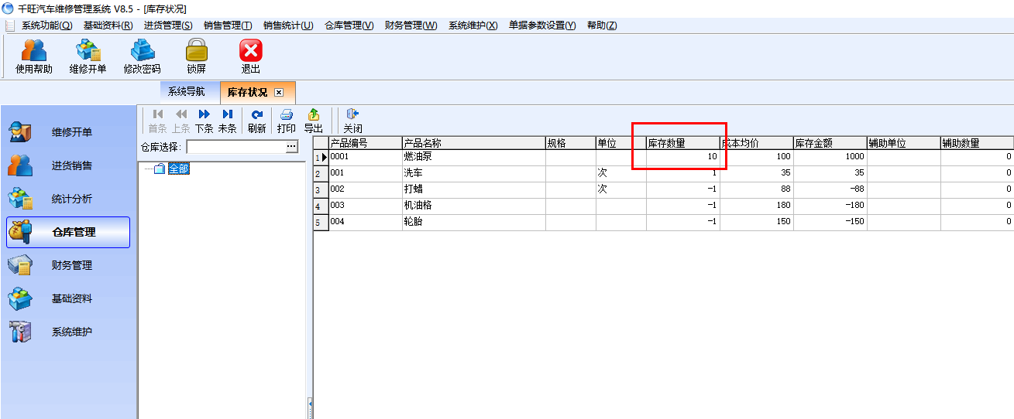Print the inventory list 打印

point(287,121)
